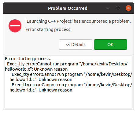This screenshot has width=137, height=113.
Task: Collapse the error details using << Details
Action: [x=76, y=45]
